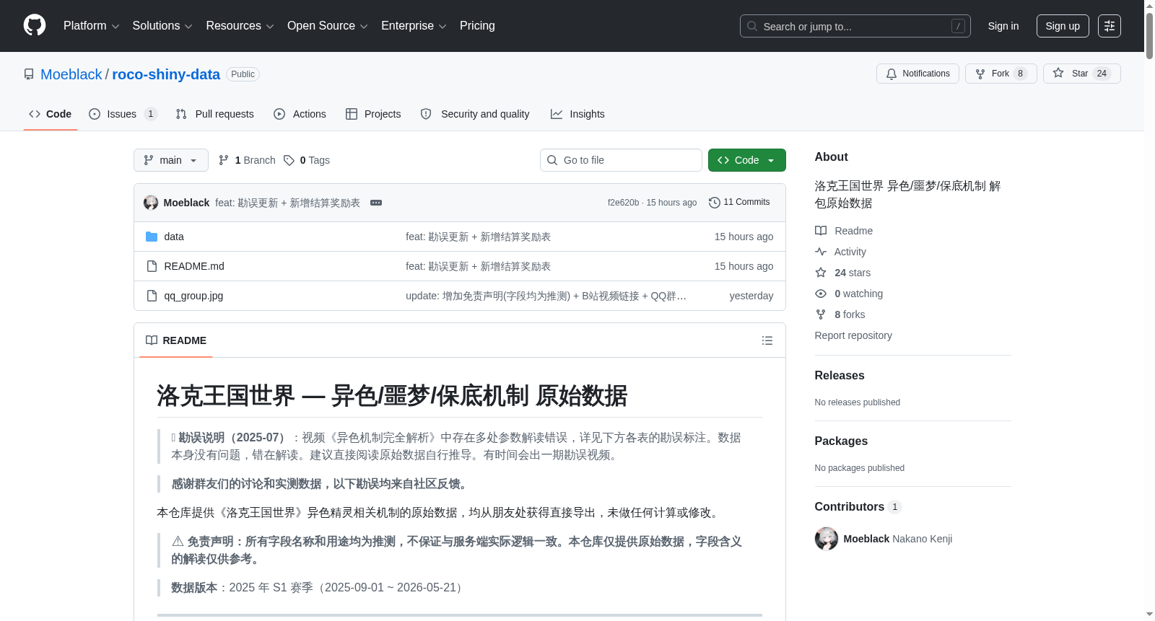Switch to the Code tab
The width and height of the screenshot is (1155, 621).
51,114
